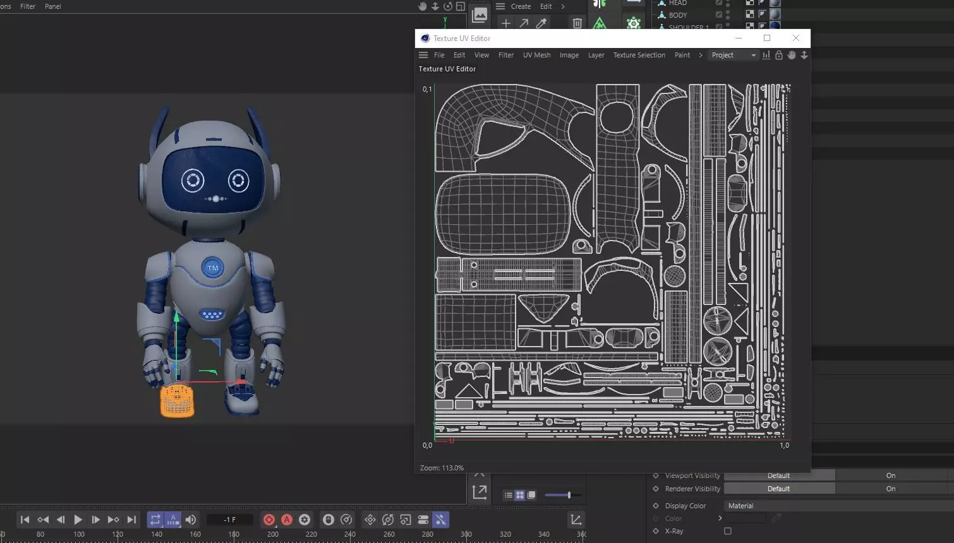
Task: Toggle point level animation icon
Action: (441, 520)
